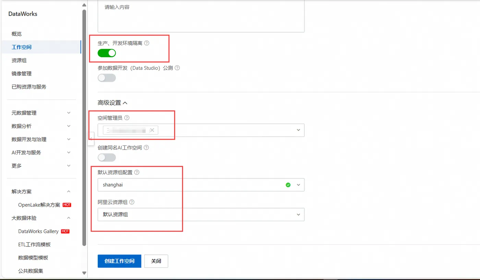Click the green status check in shanghai field
This screenshot has width=480, height=280.
(x=288, y=185)
